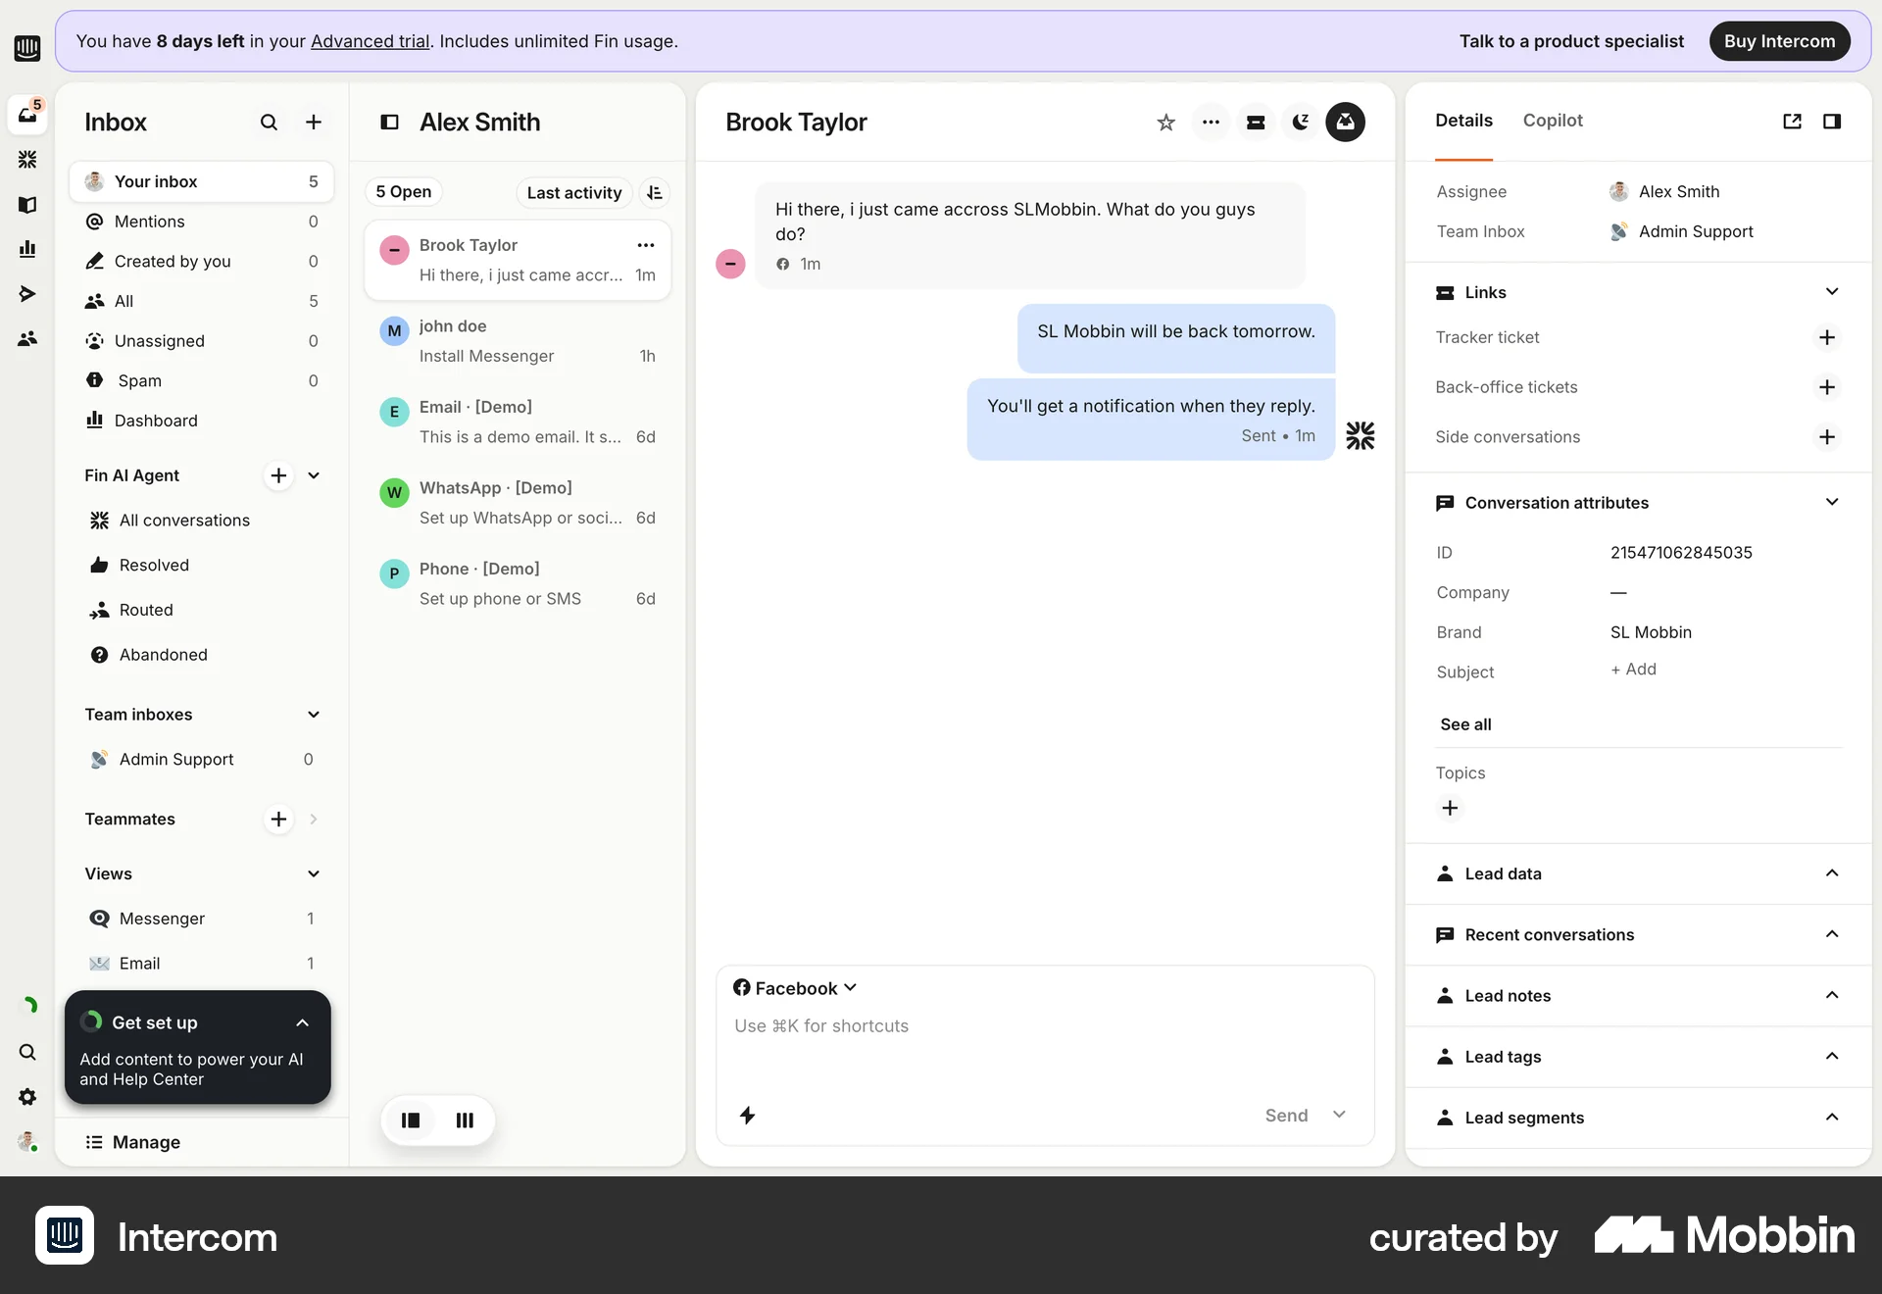Image resolution: width=1882 pixels, height=1294 pixels.
Task: Open the macros lightning icon in composer
Action: [748, 1117]
